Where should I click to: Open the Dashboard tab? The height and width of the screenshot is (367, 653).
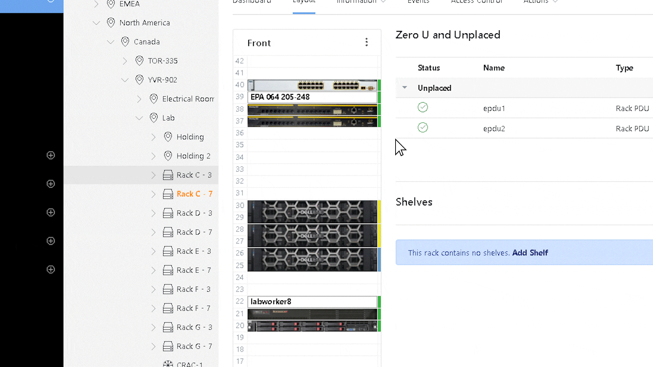pyautogui.click(x=252, y=2)
